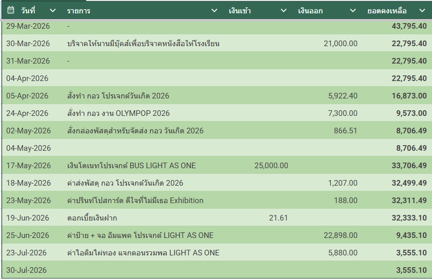
Task: Select outgoing amount 5,922.40
Action: point(343,96)
